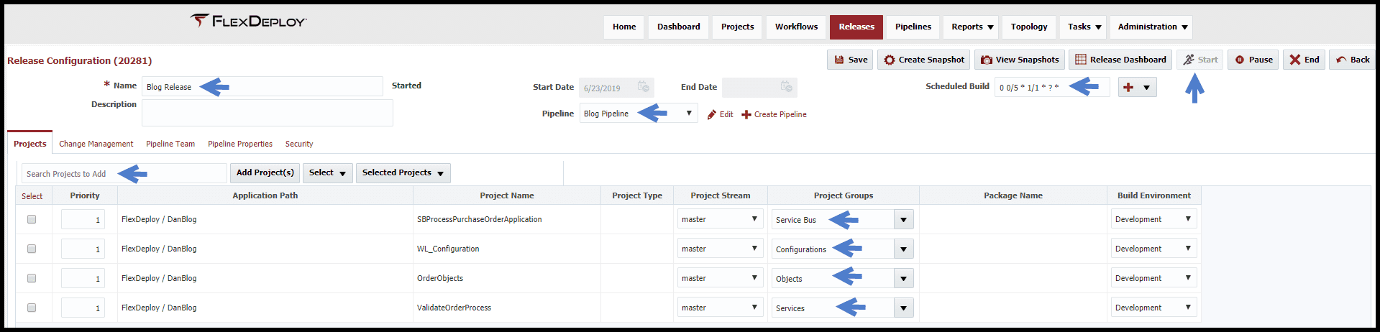Viewport: 1380px width, 332px height.
Task: Open the Release Dashboard
Action: (x=1120, y=60)
